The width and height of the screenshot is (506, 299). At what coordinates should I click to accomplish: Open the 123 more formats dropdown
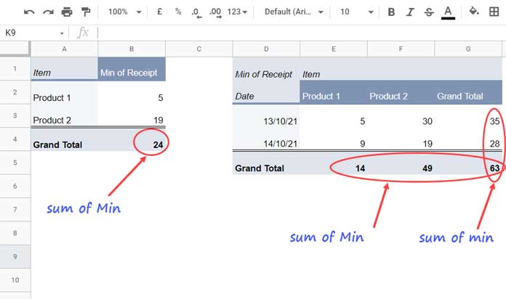point(237,12)
